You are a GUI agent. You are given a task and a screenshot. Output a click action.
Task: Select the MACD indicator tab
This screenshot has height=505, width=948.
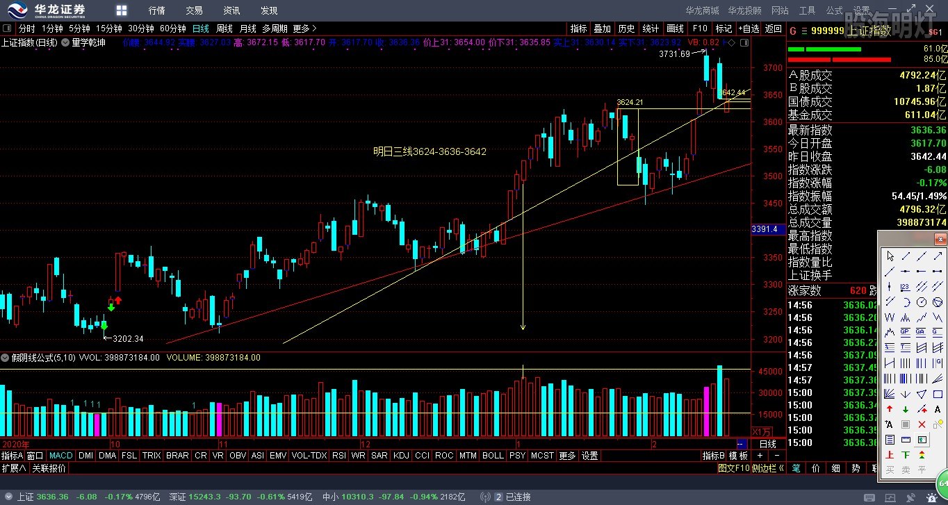pos(61,456)
